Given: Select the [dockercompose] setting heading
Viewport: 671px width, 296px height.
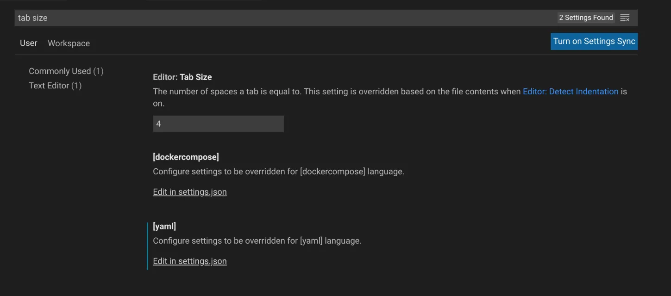Looking at the screenshot, I should 186,157.
